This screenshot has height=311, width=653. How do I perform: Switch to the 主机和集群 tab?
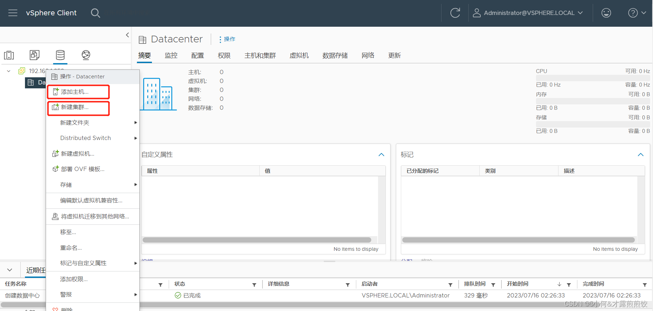point(260,56)
